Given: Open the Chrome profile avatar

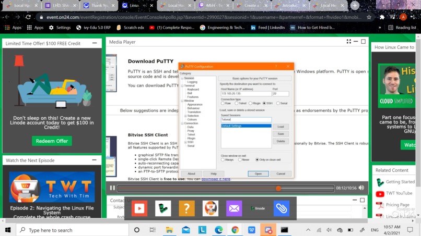Looking at the screenshot, I should [403, 17].
